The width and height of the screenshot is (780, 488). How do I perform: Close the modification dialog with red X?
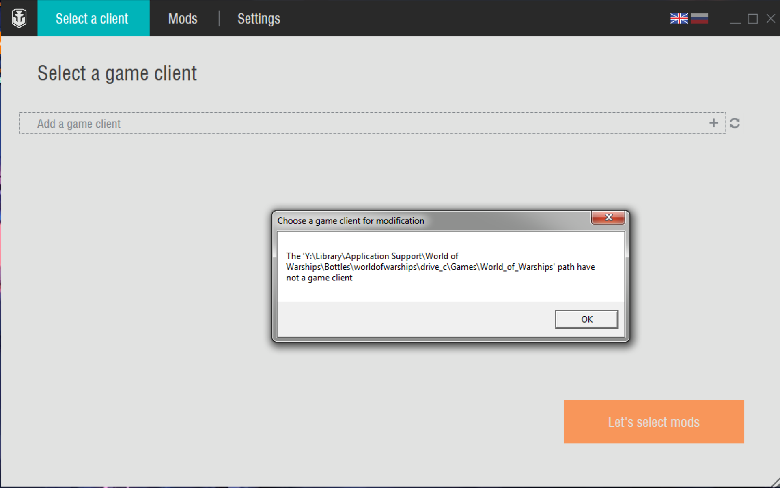608,218
